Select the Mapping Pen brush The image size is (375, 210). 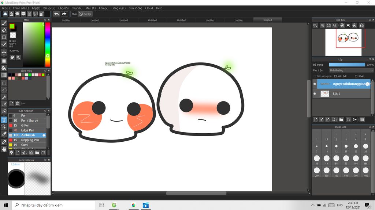tap(27, 140)
